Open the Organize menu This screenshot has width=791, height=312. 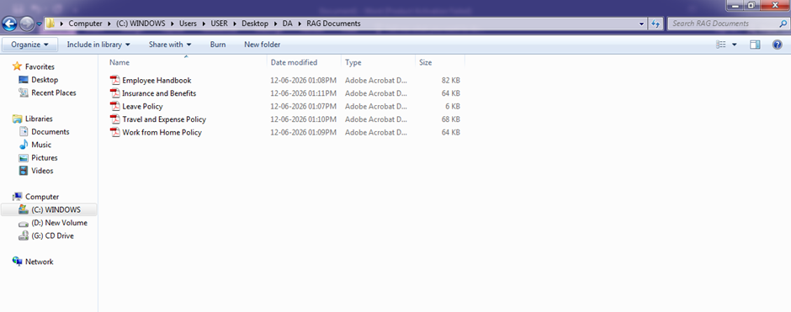(29, 45)
